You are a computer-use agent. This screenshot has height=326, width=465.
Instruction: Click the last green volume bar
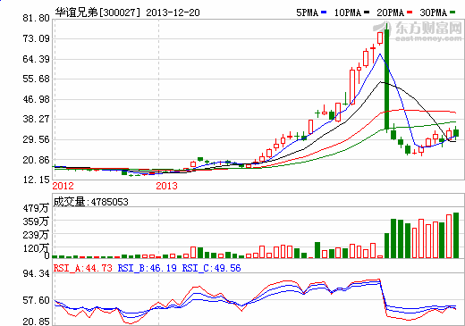pos(456,235)
